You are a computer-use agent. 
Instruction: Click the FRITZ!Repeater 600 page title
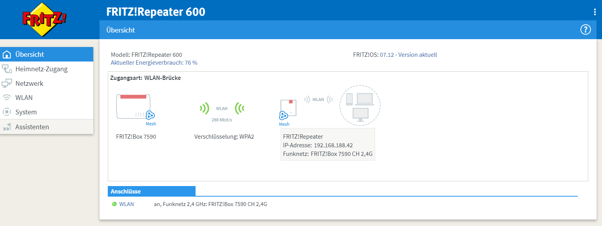156,12
